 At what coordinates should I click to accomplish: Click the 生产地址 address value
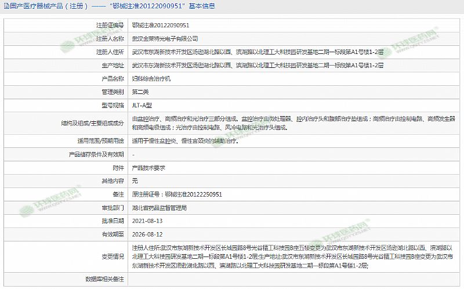tap(258, 65)
